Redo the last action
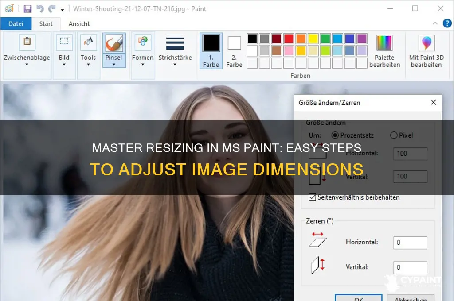The height and width of the screenshot is (301, 454). [x=52, y=9]
